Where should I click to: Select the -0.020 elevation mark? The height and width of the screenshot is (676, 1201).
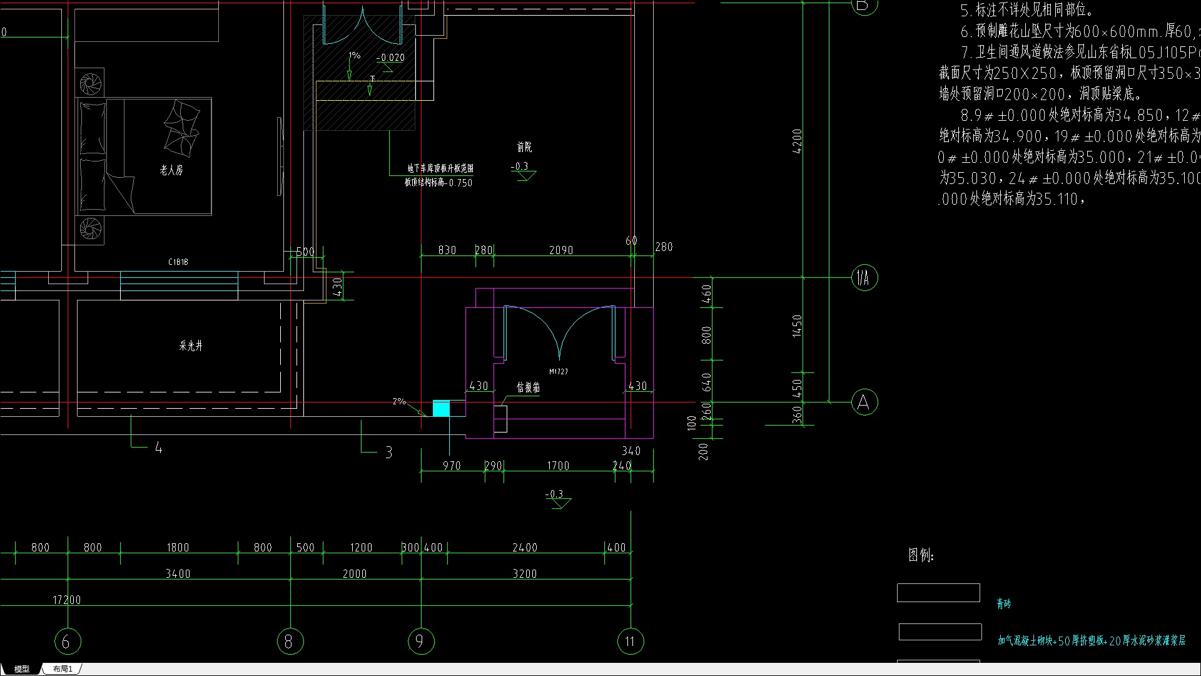tap(391, 58)
